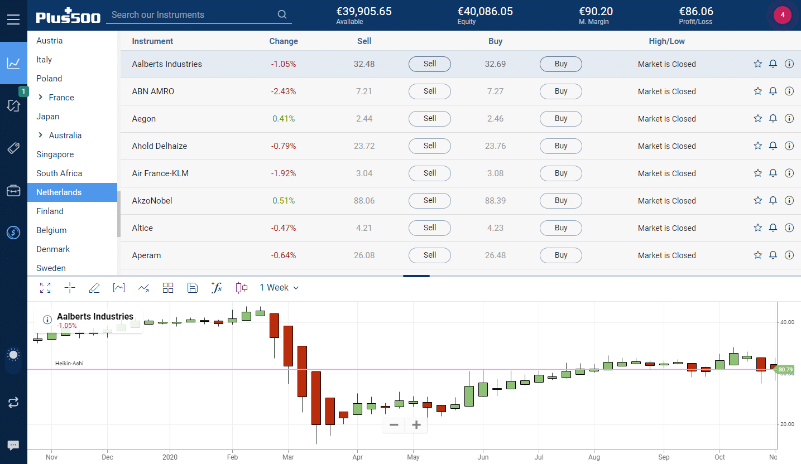Set alert bell for ABN AMRO

click(x=773, y=91)
